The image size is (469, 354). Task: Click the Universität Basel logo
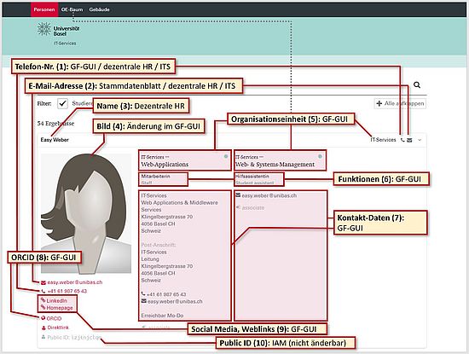(x=58, y=30)
